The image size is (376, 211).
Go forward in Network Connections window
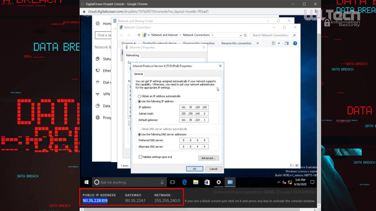[x=129, y=35]
